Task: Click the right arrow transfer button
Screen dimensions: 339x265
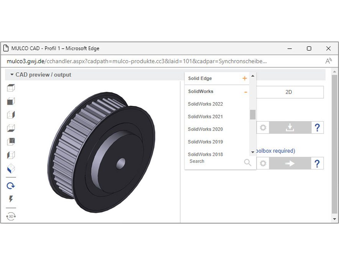Action: [x=290, y=163]
